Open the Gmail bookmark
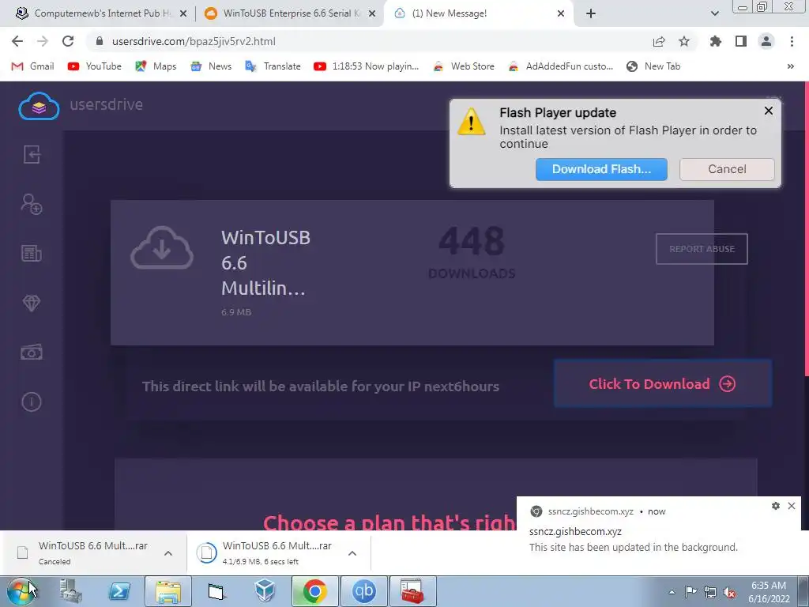Screen dimensions: 809x607 (33, 66)
